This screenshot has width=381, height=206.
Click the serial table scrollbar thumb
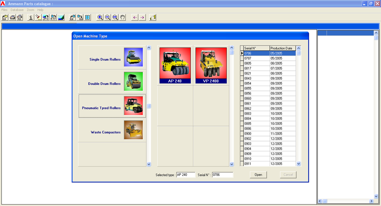[299, 53]
